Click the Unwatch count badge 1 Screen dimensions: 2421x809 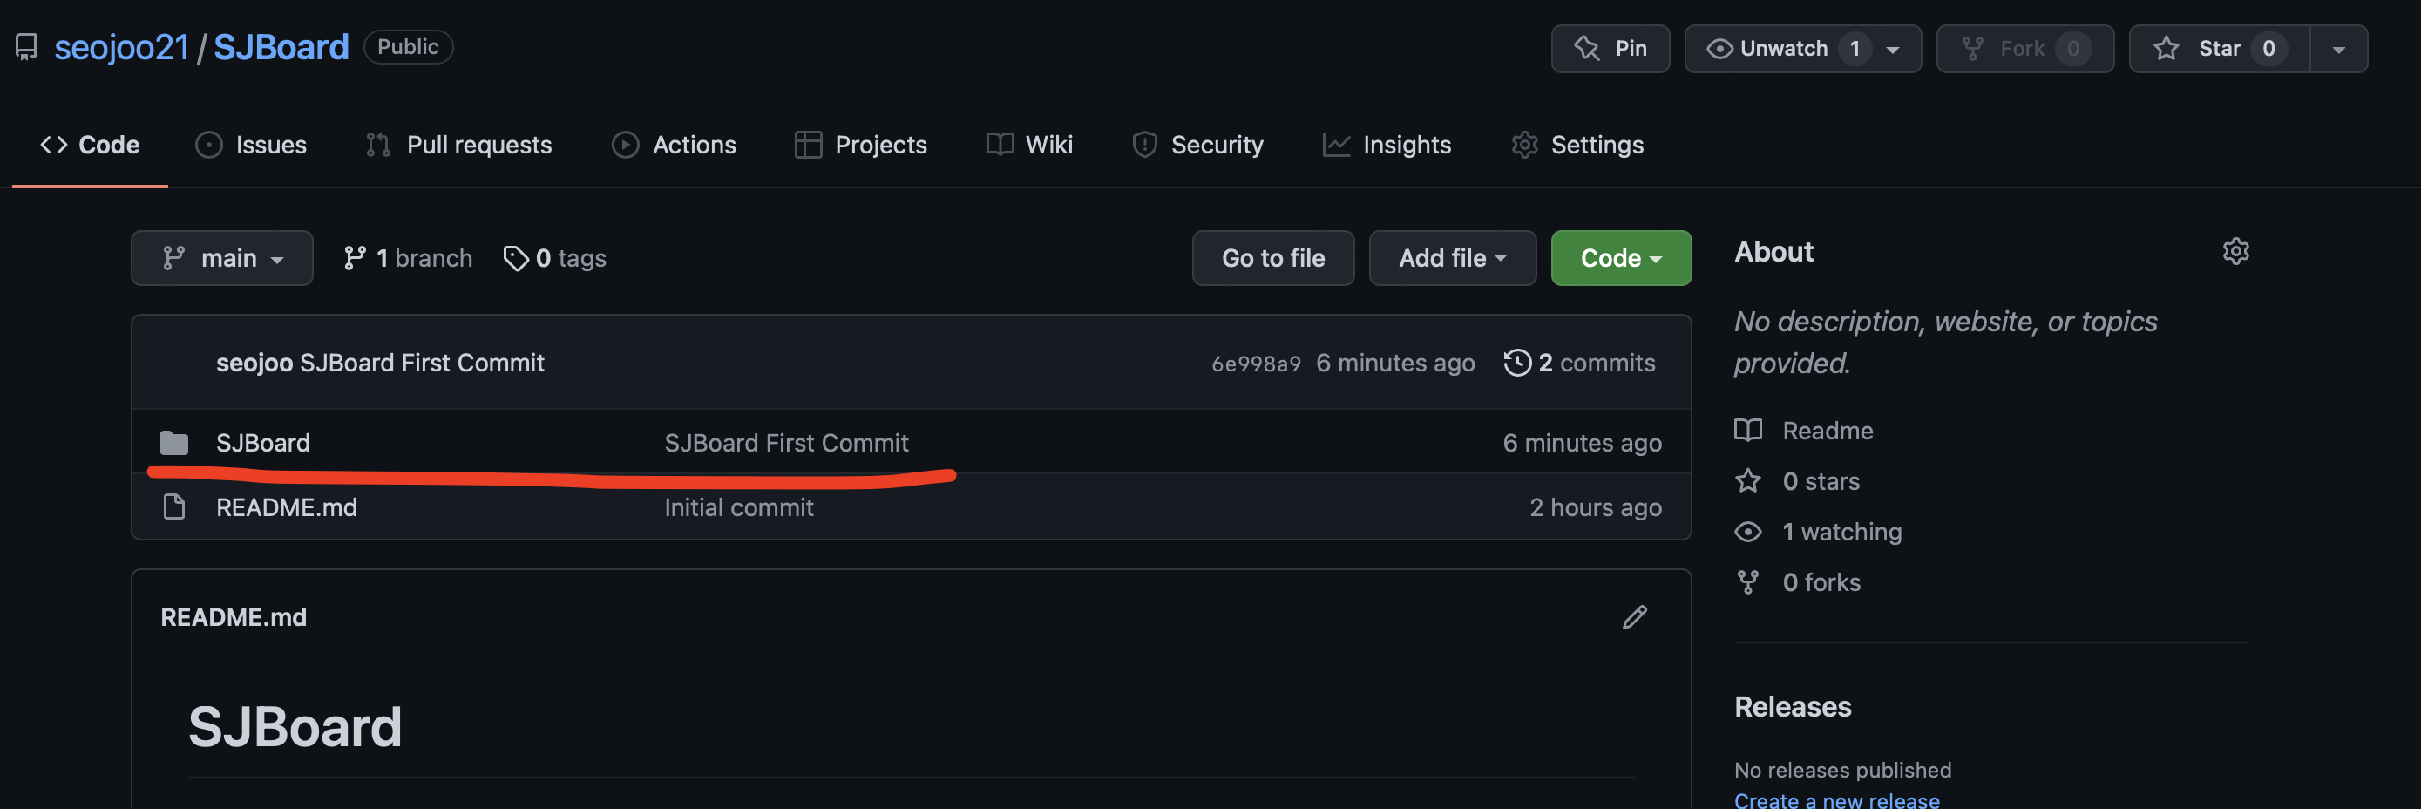click(x=1855, y=49)
